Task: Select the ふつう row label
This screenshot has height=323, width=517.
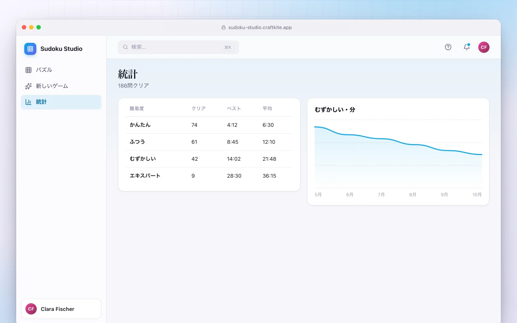Action: [137, 142]
